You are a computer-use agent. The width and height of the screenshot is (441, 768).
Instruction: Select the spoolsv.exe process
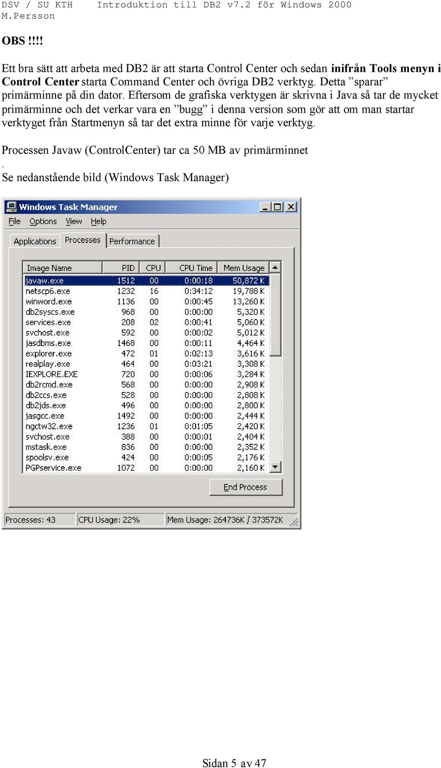[x=146, y=457]
